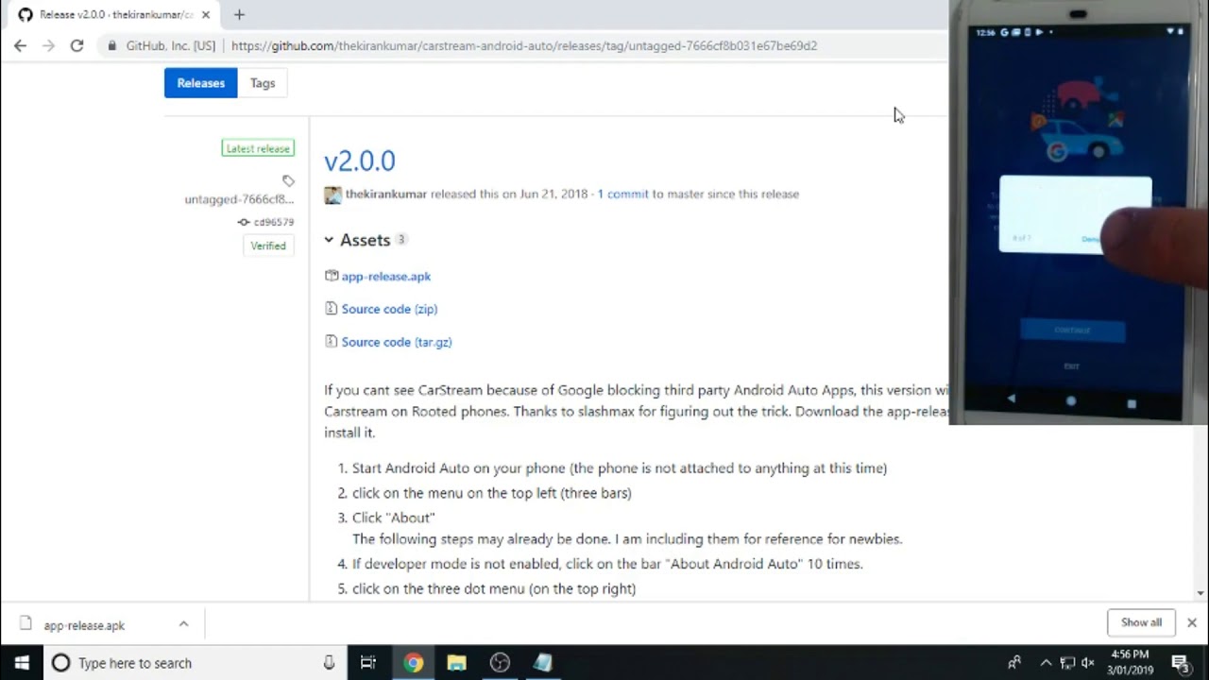Focus the Type here to search box
This screenshot has height=680, width=1209.
click(x=196, y=663)
